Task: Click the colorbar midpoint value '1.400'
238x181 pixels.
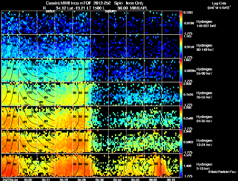Action: pos(188,166)
